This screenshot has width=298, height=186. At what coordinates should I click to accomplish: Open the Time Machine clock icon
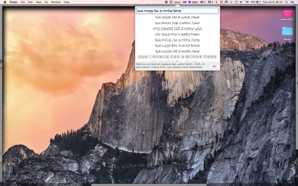pyautogui.click(x=236, y=2)
